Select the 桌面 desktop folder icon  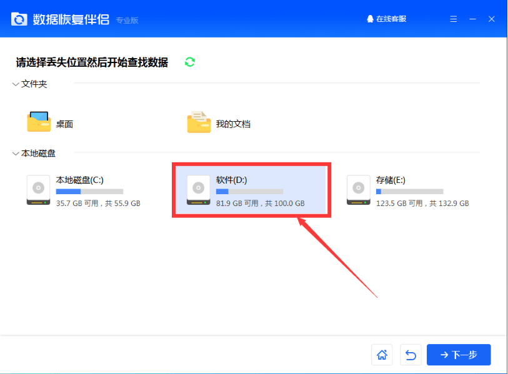(x=39, y=122)
